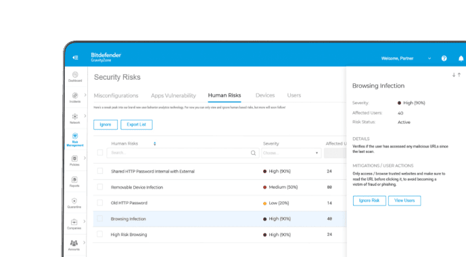Open the notifications bell icon

461,58
